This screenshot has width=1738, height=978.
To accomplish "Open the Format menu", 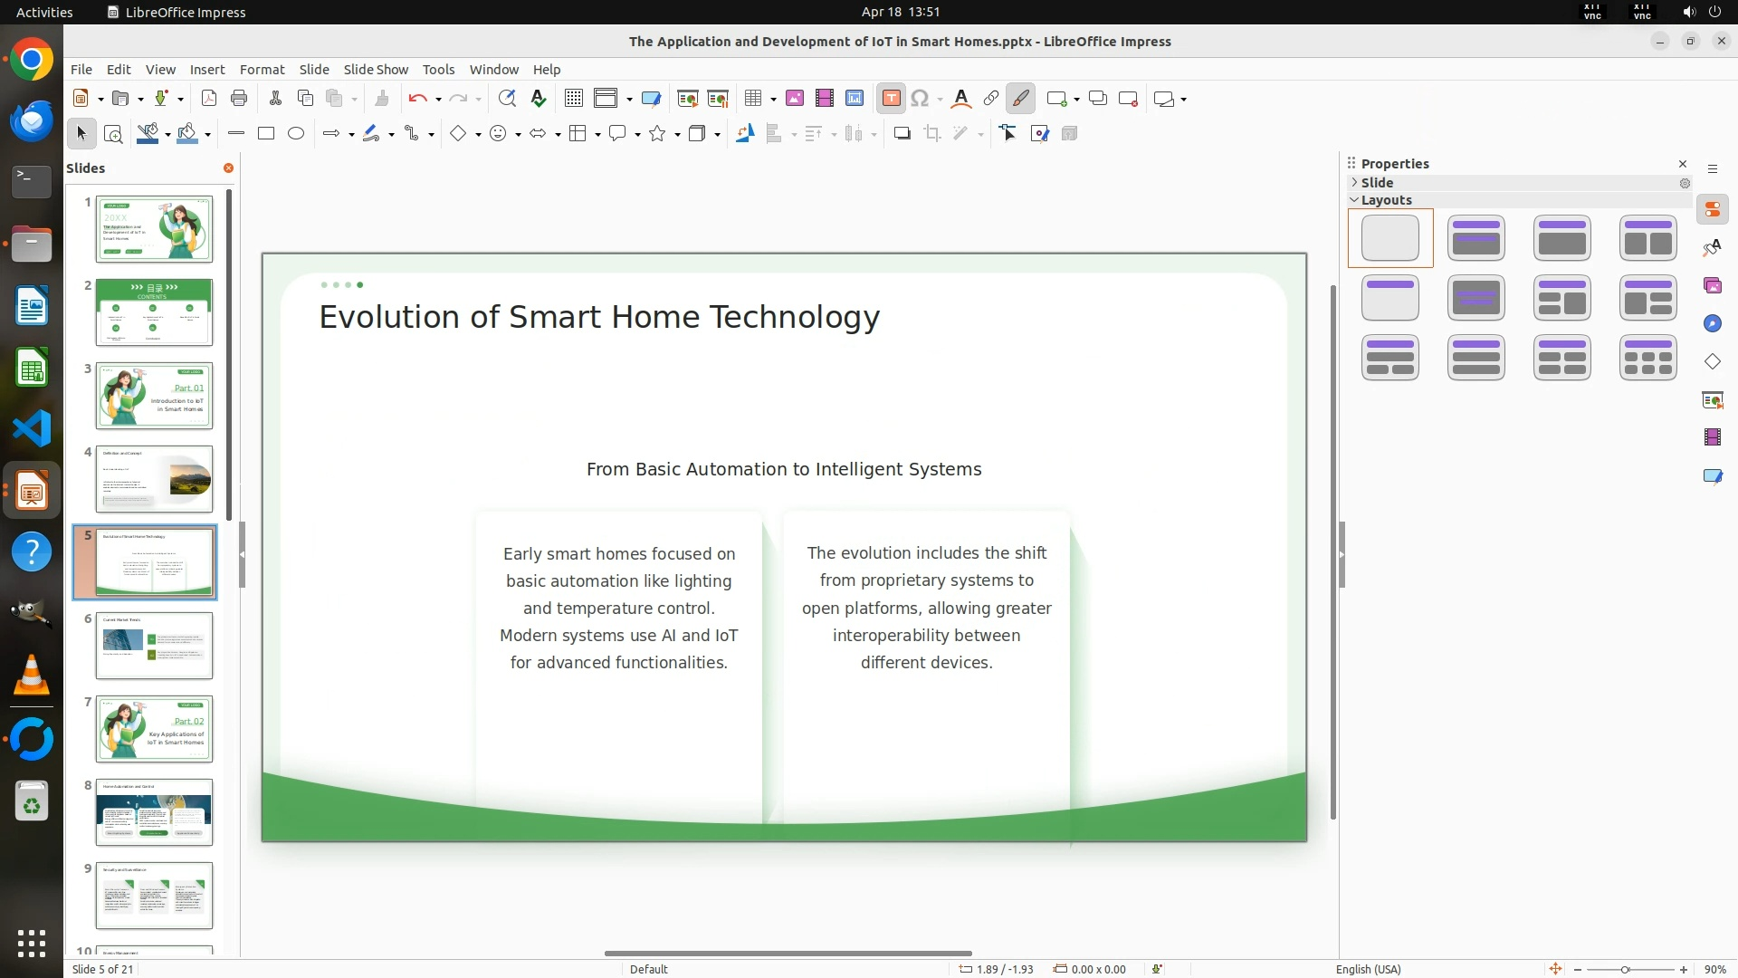I will [x=262, y=70].
